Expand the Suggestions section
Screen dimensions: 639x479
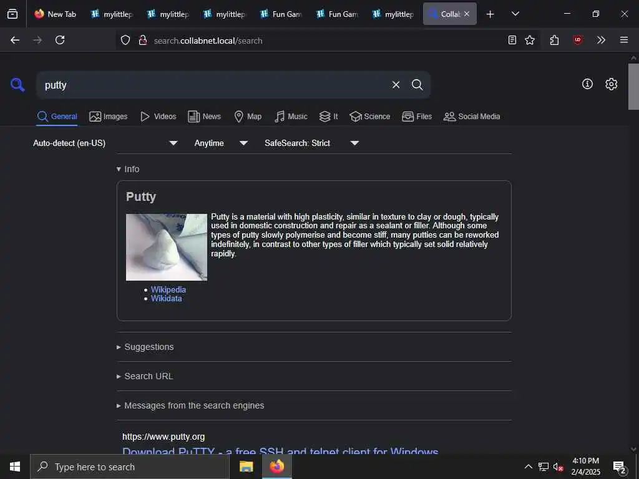145,347
